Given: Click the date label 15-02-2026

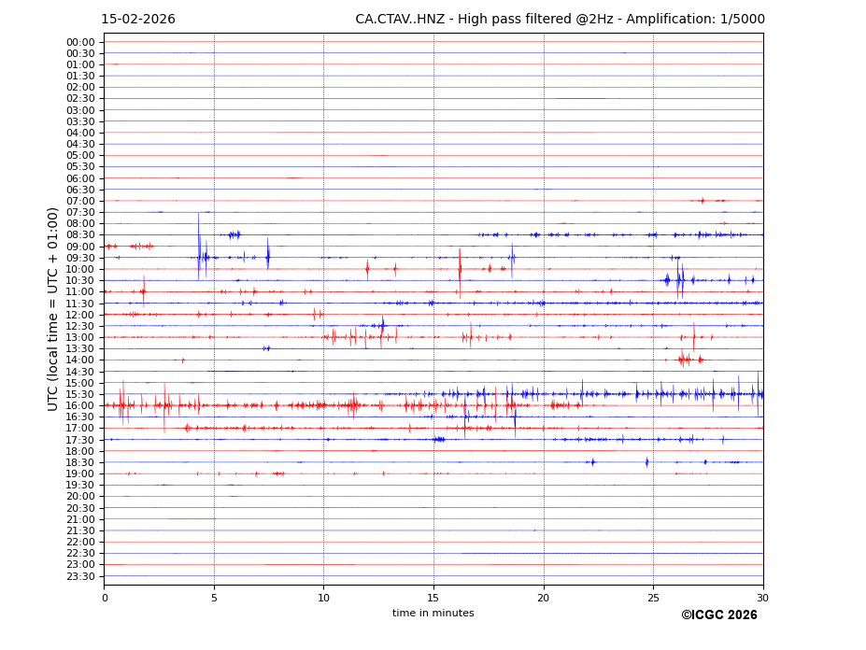Looking at the screenshot, I should click(138, 20).
